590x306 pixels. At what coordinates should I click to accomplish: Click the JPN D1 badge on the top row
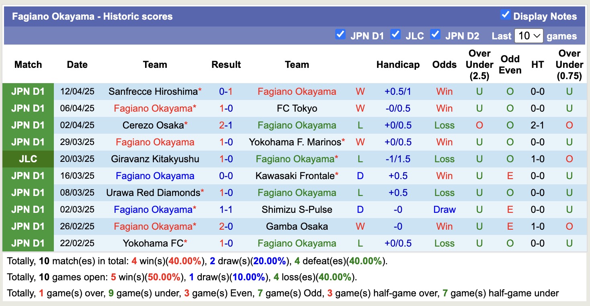tap(28, 92)
